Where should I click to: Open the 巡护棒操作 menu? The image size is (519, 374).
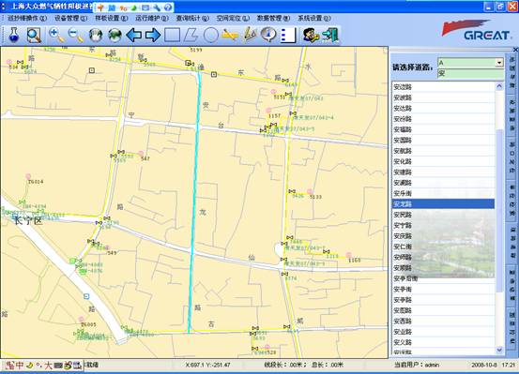[x=27, y=18]
